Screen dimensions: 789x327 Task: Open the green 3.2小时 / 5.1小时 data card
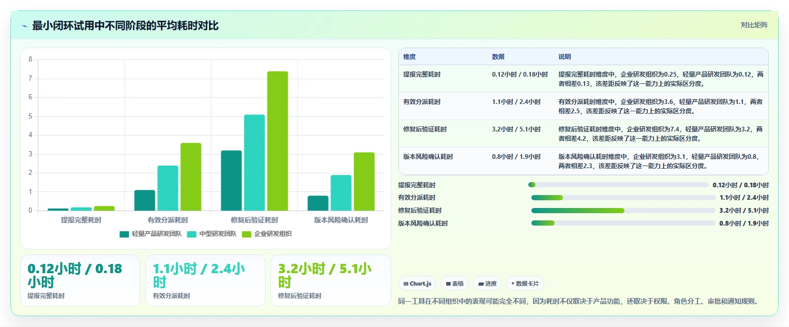coord(331,280)
